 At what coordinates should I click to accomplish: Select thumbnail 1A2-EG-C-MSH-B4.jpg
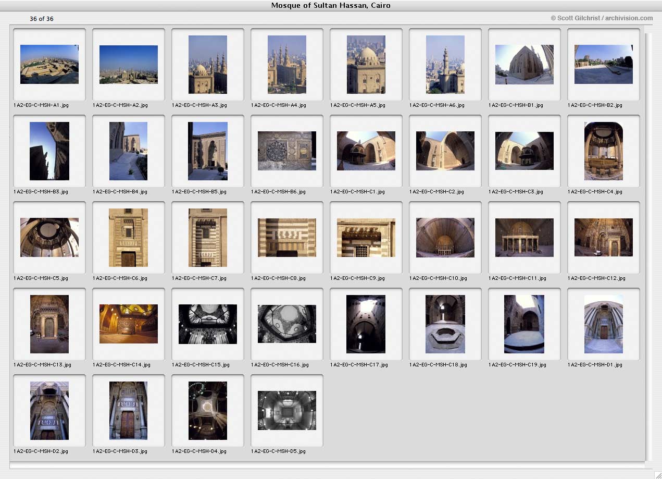(129, 151)
